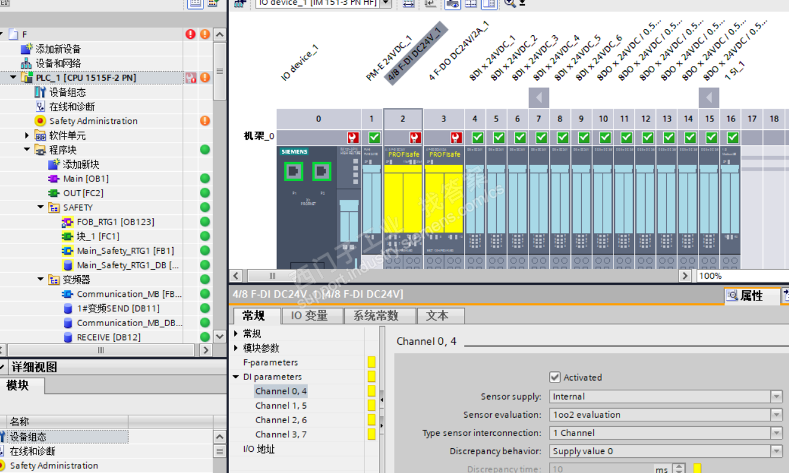This screenshot has height=473, width=789.
Task: Switch to the 常规 tab
Action: pos(257,316)
